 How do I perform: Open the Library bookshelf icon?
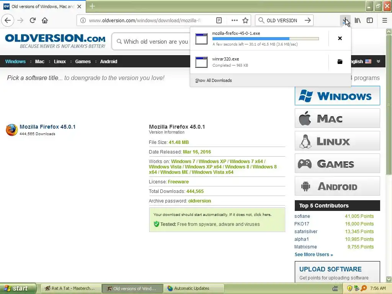[x=358, y=20]
